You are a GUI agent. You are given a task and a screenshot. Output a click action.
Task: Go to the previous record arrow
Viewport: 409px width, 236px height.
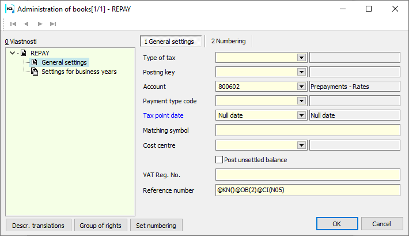[26, 24]
